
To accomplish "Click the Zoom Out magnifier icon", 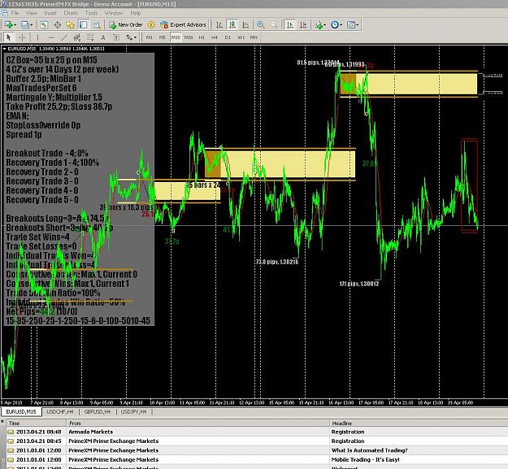I will click(x=273, y=25).
